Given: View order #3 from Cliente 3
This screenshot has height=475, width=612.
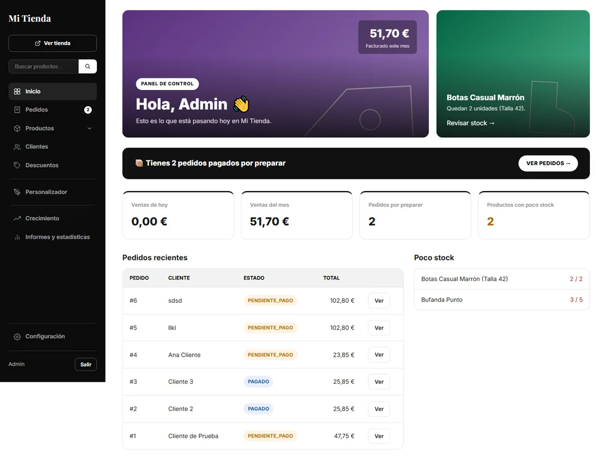Looking at the screenshot, I should point(379,382).
